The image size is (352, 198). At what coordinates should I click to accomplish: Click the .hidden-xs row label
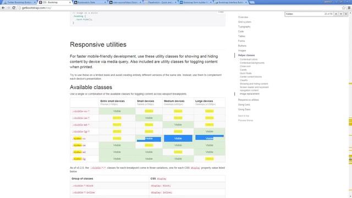click(79, 139)
